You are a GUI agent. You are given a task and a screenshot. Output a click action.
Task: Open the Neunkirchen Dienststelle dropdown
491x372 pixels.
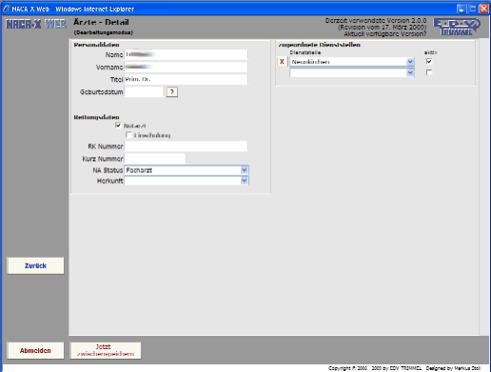point(352,62)
